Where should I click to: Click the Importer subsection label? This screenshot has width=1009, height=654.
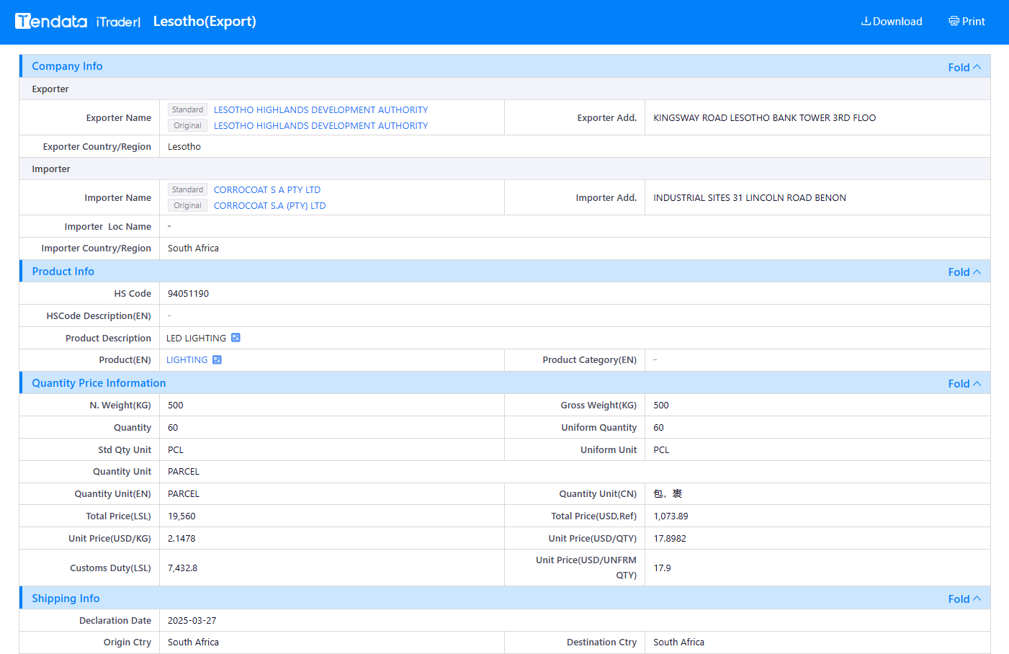[51, 169]
